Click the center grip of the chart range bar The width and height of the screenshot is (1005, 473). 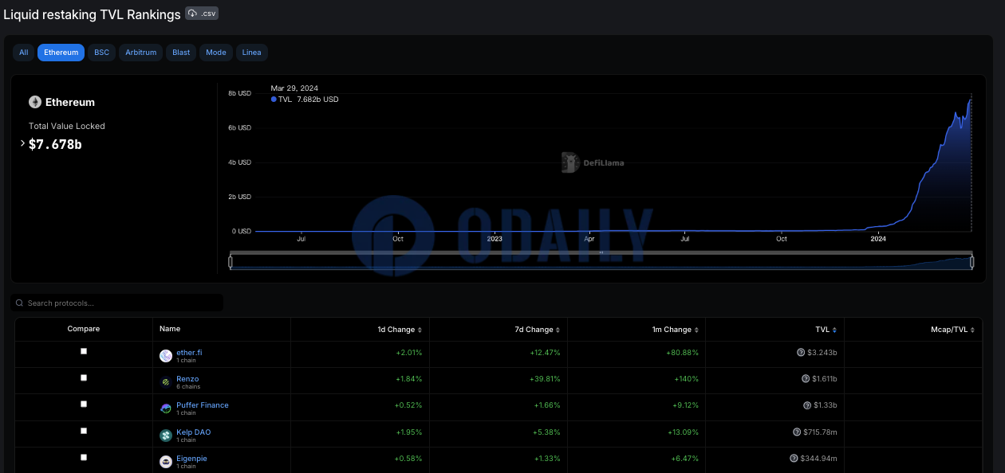pos(601,252)
